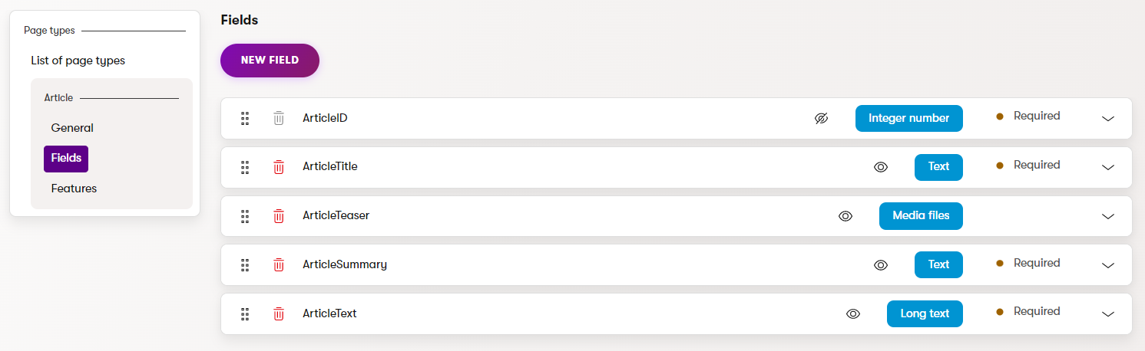The width and height of the screenshot is (1145, 351).
Task: Click the drag handle of ArticleID row
Action: pyautogui.click(x=245, y=118)
